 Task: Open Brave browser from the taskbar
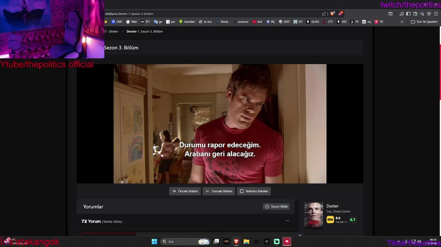click(x=236, y=242)
